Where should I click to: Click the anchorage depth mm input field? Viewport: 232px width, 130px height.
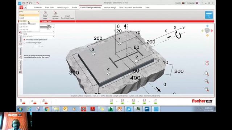[39, 46]
